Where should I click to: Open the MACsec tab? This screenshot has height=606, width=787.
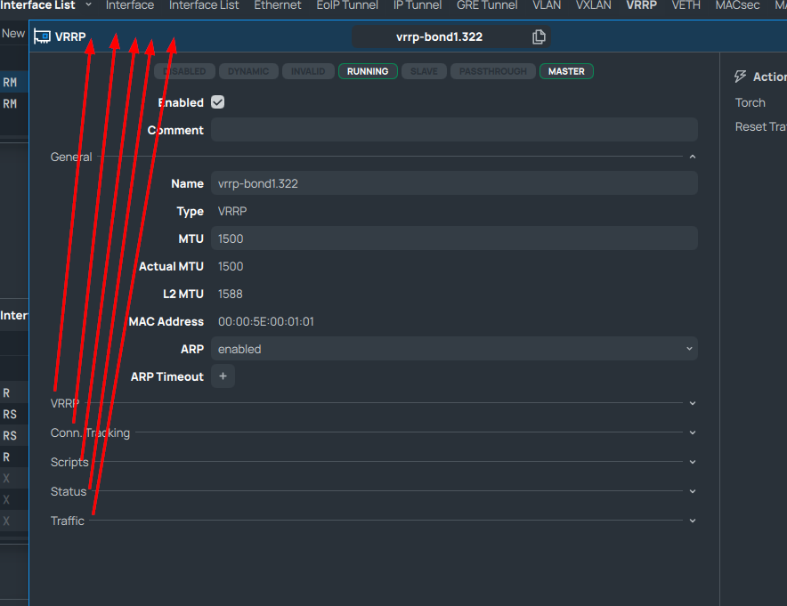tap(737, 5)
